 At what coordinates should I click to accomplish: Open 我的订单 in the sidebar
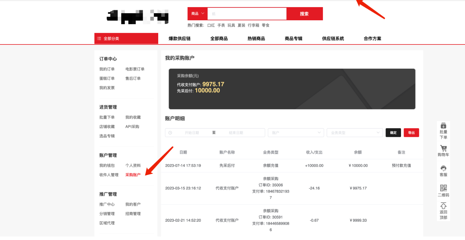pos(107,69)
